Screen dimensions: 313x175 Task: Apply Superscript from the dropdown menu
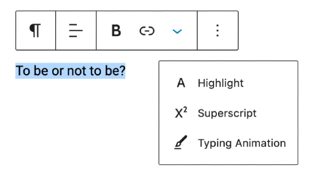coord(227,113)
